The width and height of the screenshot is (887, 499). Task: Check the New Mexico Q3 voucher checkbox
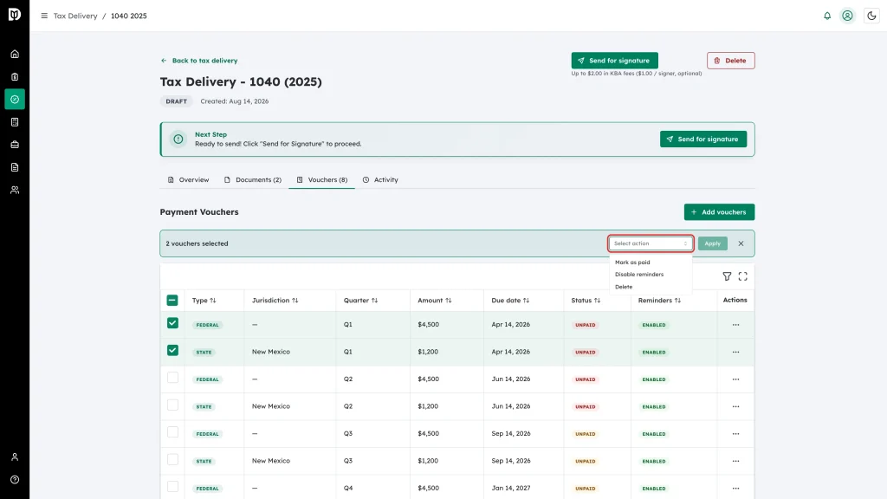pos(172,459)
